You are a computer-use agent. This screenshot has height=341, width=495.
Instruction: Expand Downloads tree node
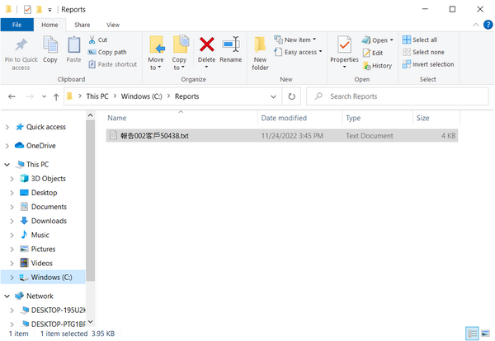tap(12, 221)
